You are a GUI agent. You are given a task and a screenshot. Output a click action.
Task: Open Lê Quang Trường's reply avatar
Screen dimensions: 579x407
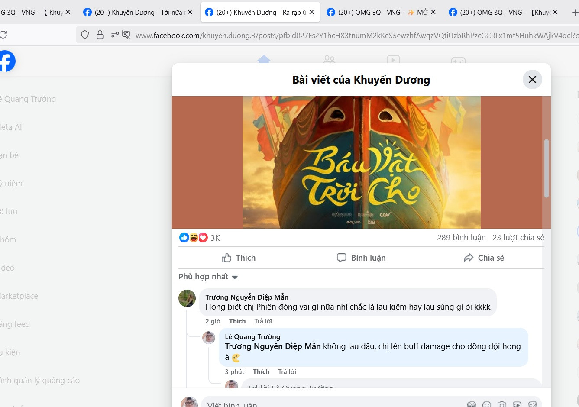209,338
